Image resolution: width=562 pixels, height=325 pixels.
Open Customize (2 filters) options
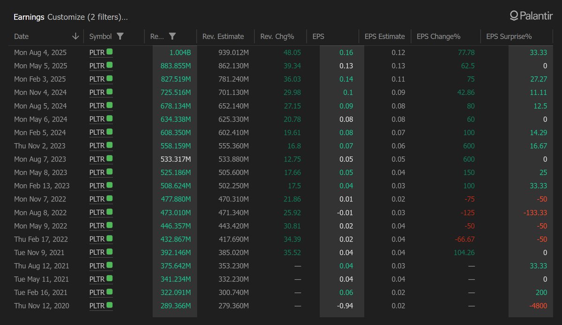click(88, 17)
